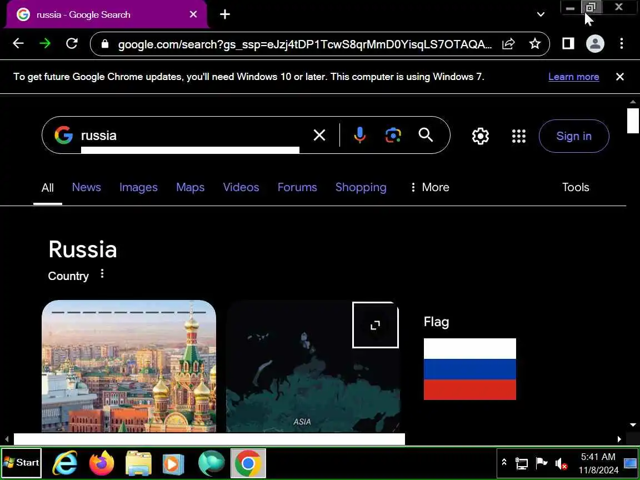This screenshot has width=640, height=480.
Task: Close the russia - Google Search tab
Action: (x=193, y=14)
